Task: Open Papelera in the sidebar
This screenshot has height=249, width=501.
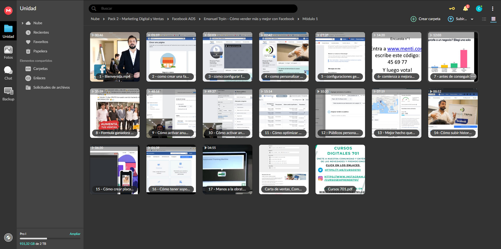Action: (x=40, y=51)
